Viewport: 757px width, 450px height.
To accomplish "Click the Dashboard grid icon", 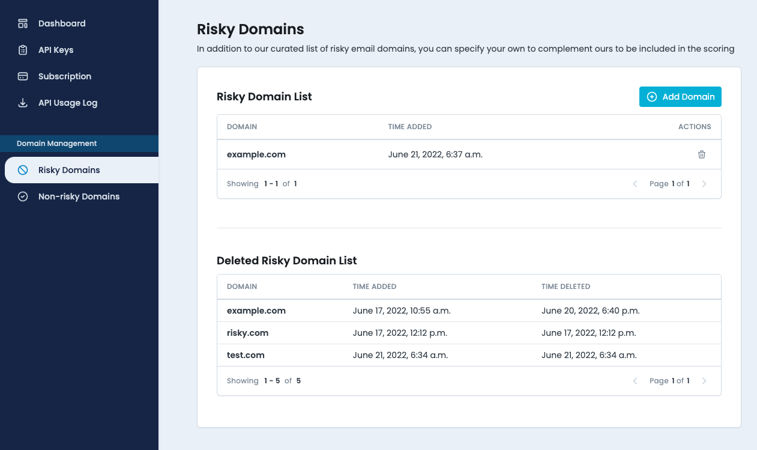I will click(22, 23).
